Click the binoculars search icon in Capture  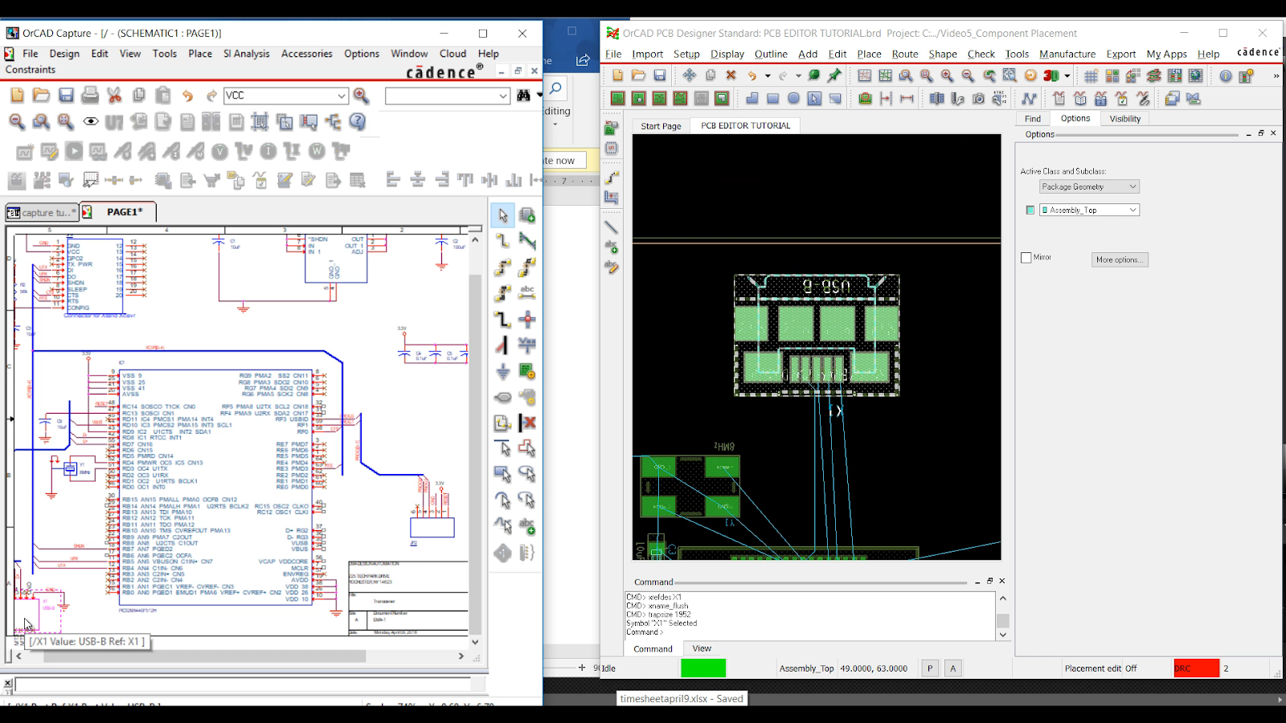[523, 96]
